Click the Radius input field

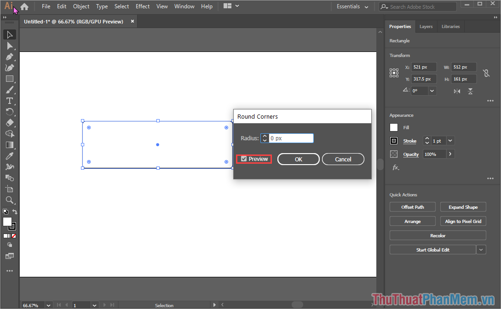[x=291, y=138]
